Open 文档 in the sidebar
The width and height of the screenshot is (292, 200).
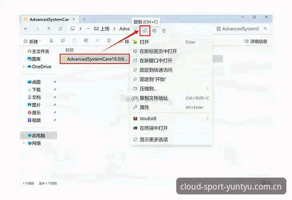point(34,97)
